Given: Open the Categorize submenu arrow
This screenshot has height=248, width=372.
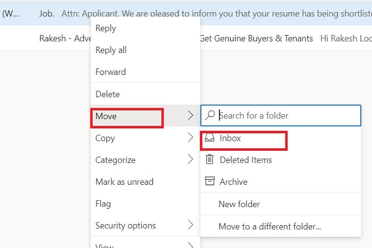Looking at the screenshot, I should [190, 160].
